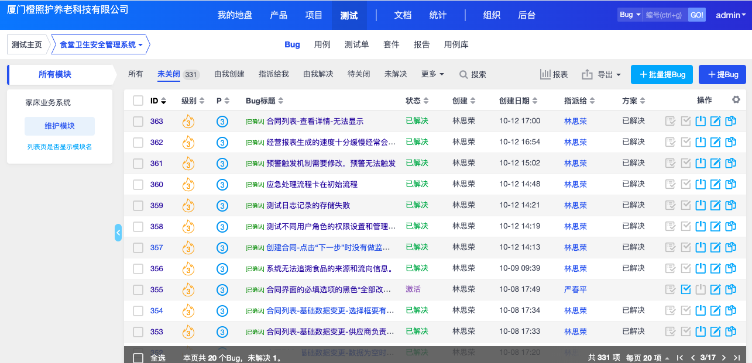
Task: Expand the 导出 export dropdown
Action: (x=602, y=74)
